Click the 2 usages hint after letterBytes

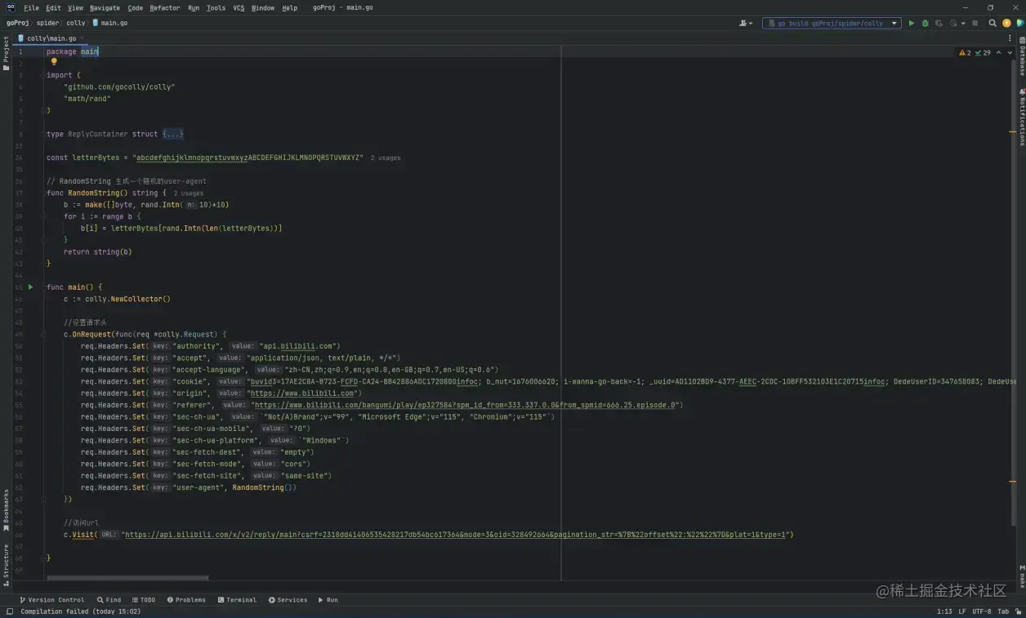click(x=386, y=158)
